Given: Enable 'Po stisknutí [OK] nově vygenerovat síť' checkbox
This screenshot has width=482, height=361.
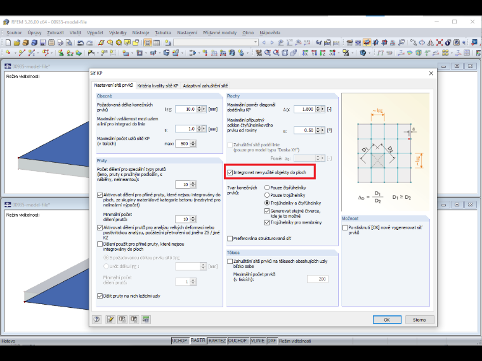Looking at the screenshot, I should click(345, 228).
